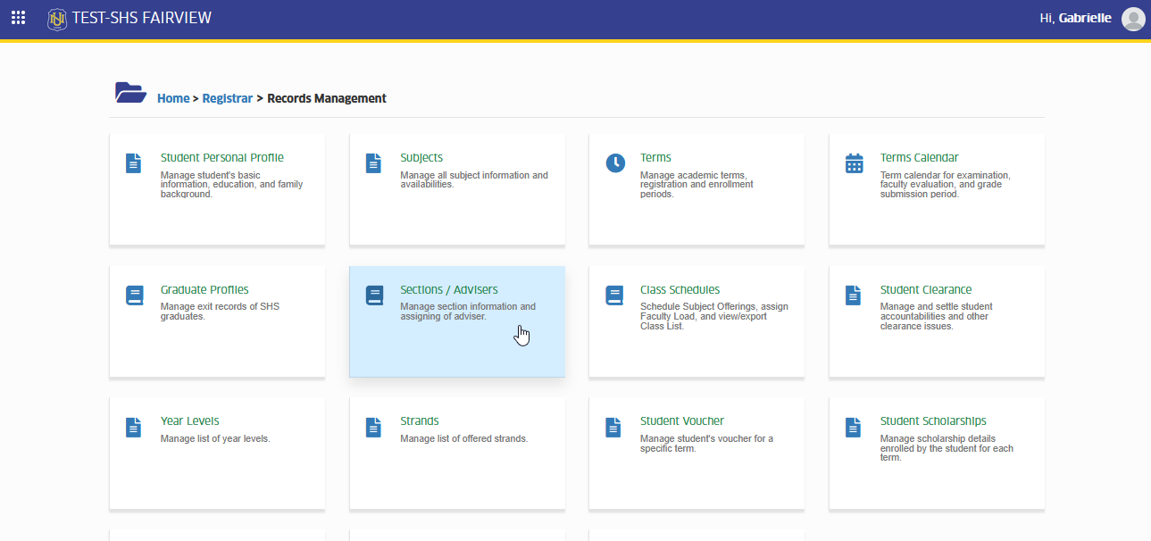Click the Graduate Profiles book icon
The height and width of the screenshot is (541, 1151).
(x=134, y=295)
